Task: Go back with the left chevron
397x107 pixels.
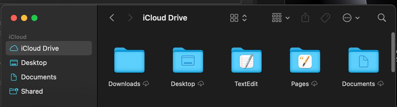Action: pos(112,18)
